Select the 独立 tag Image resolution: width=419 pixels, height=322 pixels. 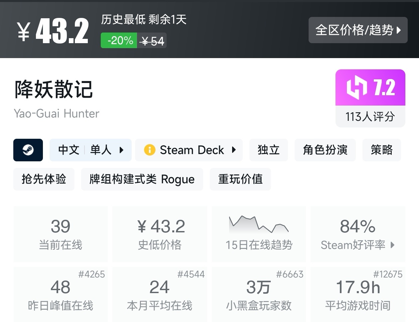[268, 150]
